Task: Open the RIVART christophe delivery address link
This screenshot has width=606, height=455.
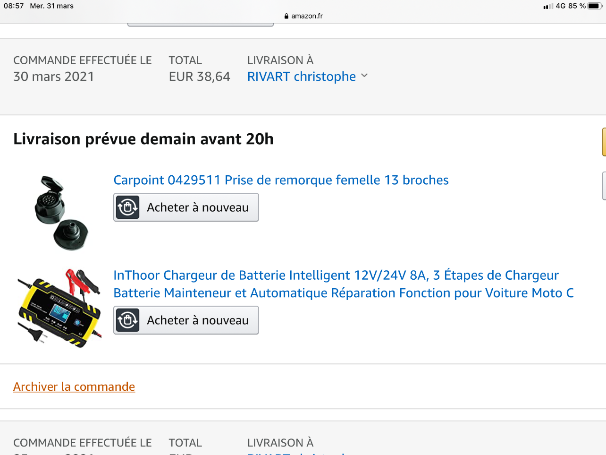Action: 302,77
